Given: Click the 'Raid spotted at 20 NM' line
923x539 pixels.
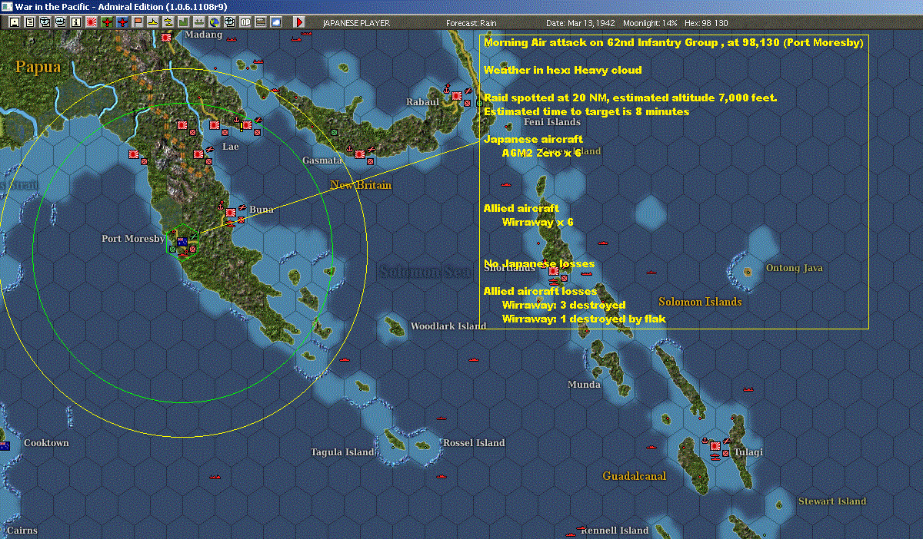Looking at the screenshot, I should click(630, 98).
